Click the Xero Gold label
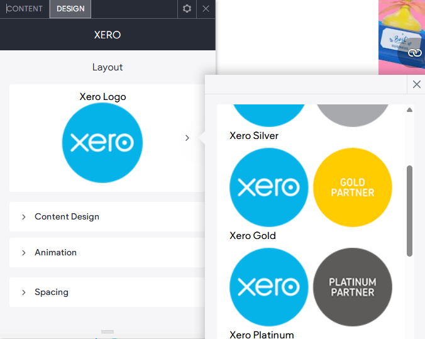The height and width of the screenshot is (339, 425). [x=253, y=235]
